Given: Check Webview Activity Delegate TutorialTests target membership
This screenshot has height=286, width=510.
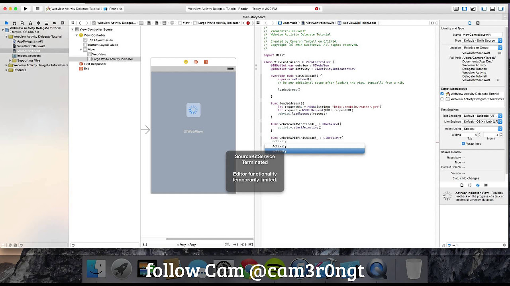Looking at the screenshot, I should [x=442, y=99].
